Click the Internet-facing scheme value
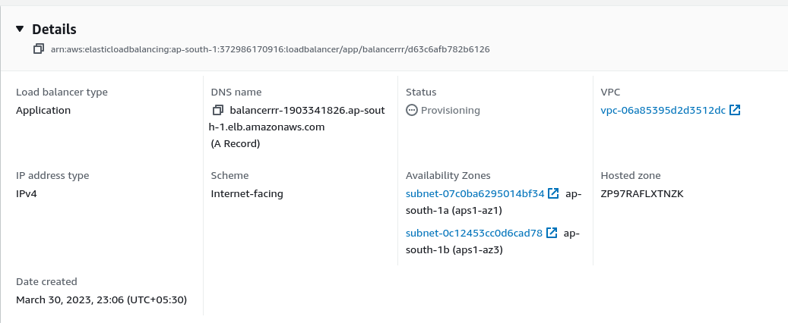The image size is (788, 323). tap(247, 193)
